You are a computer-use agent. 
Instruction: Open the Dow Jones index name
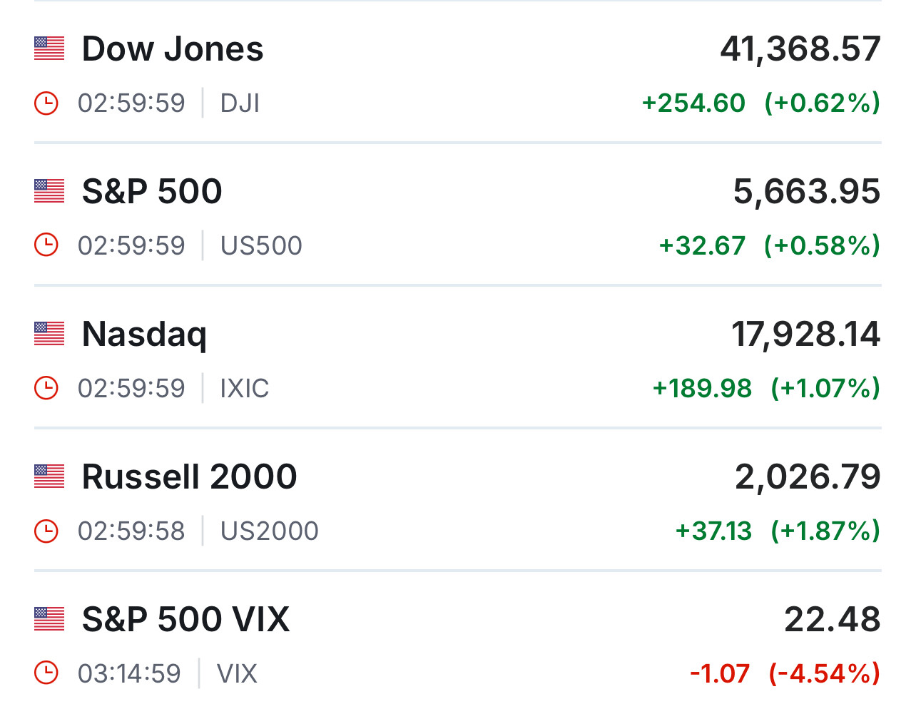(173, 49)
